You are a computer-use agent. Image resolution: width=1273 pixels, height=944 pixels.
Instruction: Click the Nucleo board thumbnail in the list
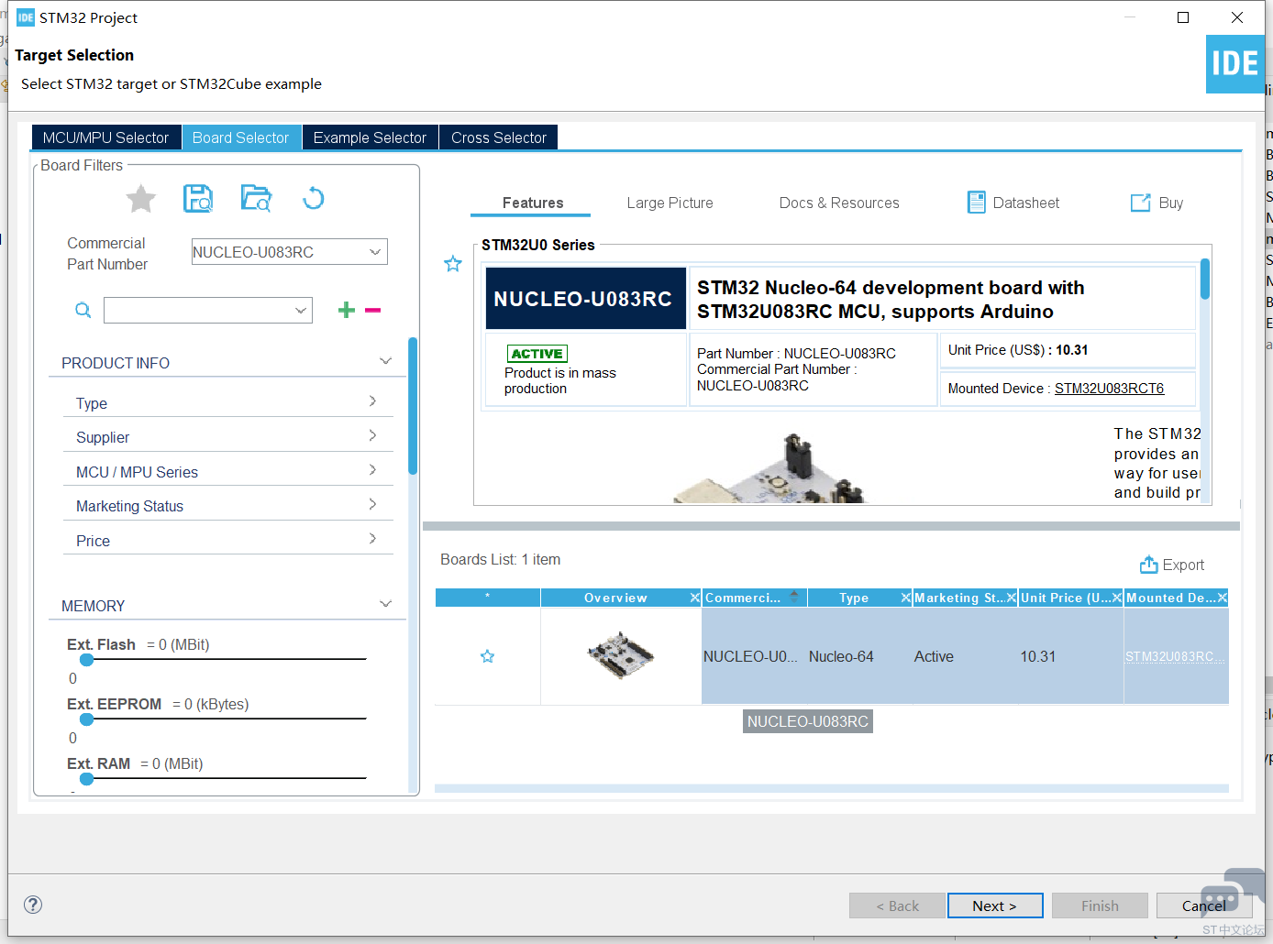click(x=621, y=655)
